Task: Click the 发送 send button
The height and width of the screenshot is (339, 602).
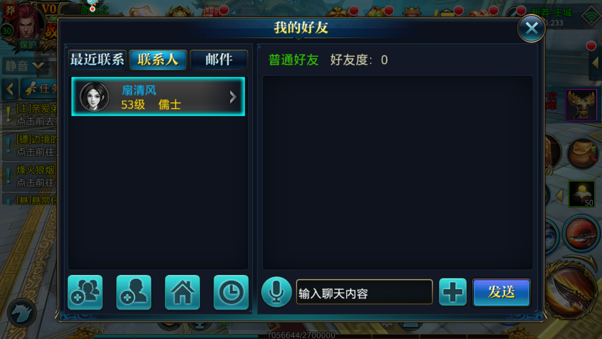Action: (x=501, y=292)
